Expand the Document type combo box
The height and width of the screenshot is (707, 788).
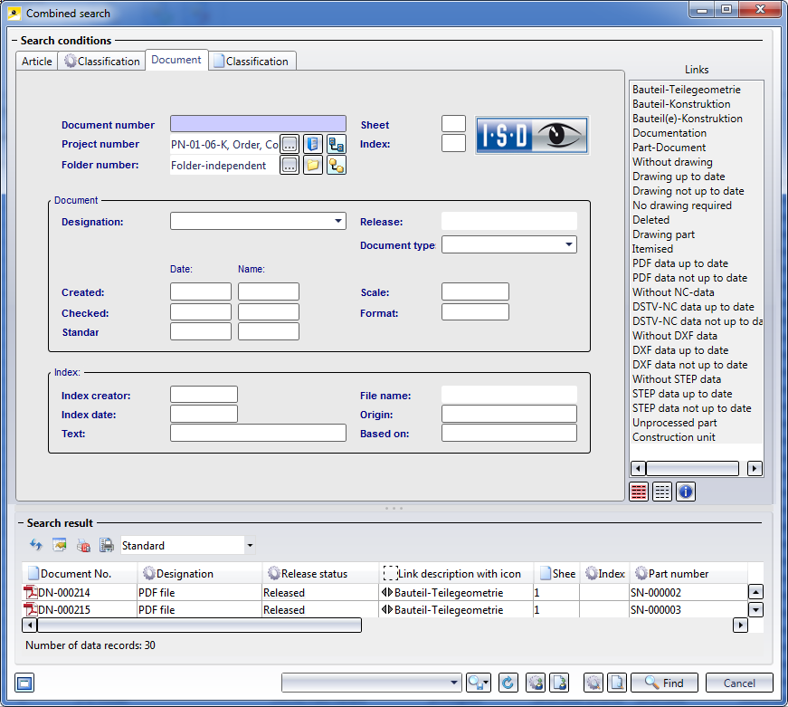point(569,244)
